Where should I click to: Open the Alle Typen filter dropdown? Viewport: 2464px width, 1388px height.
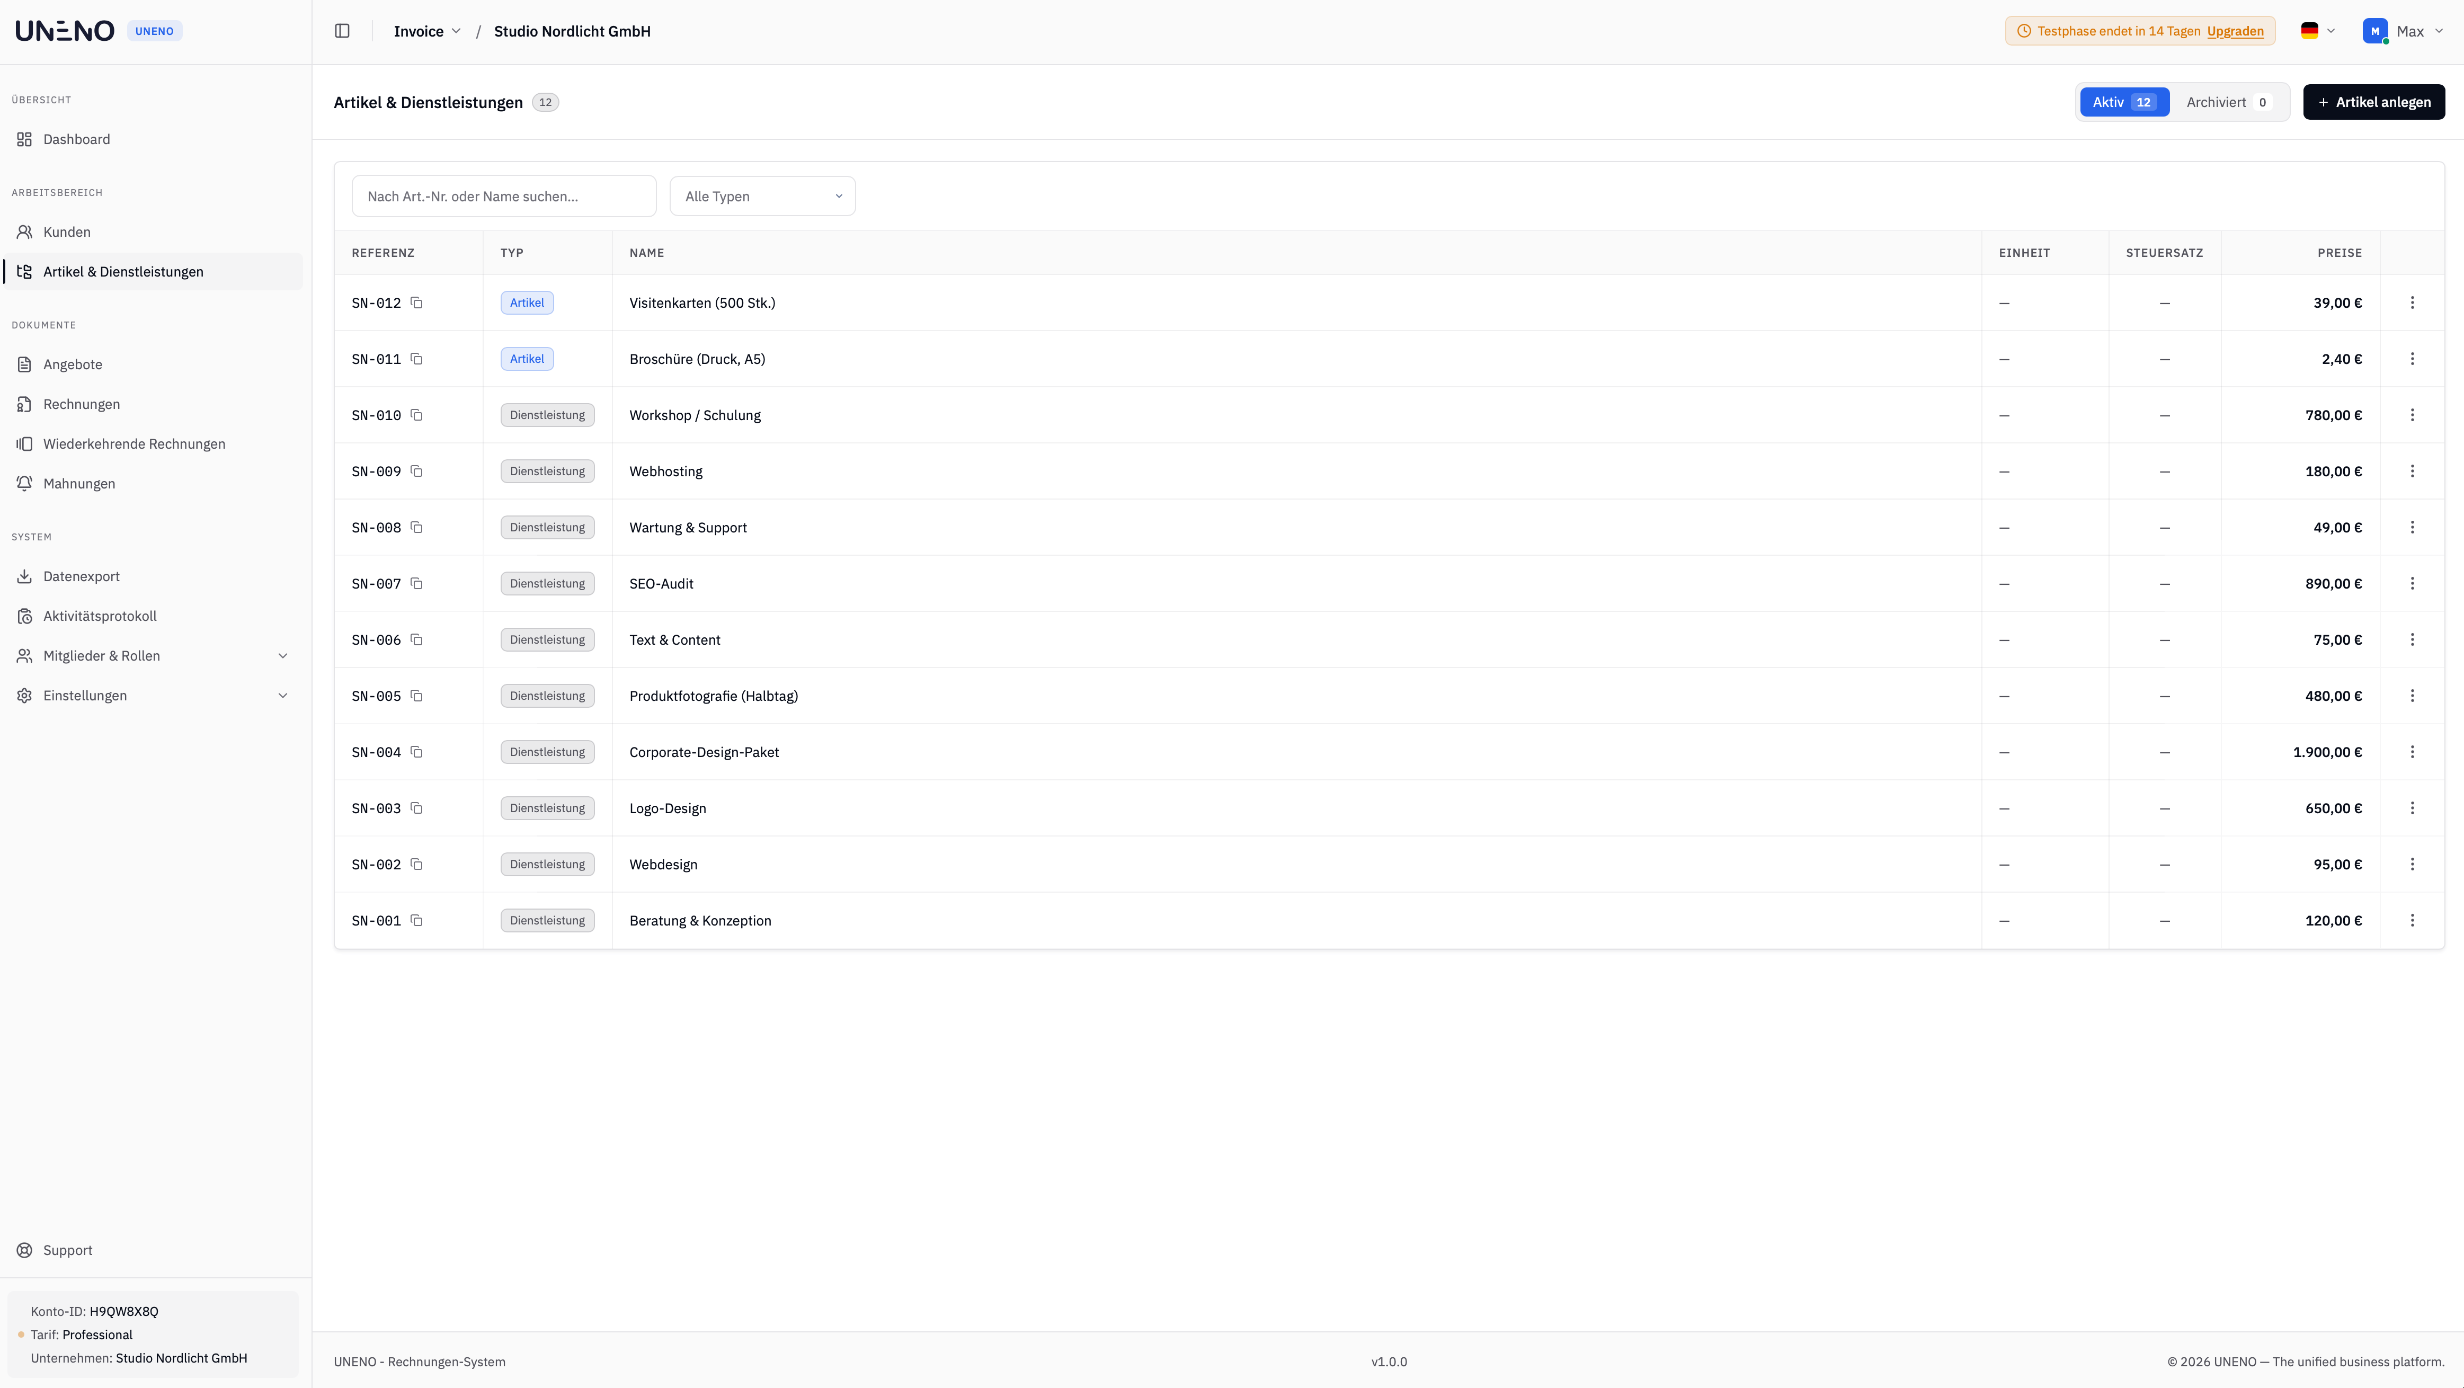point(762,196)
